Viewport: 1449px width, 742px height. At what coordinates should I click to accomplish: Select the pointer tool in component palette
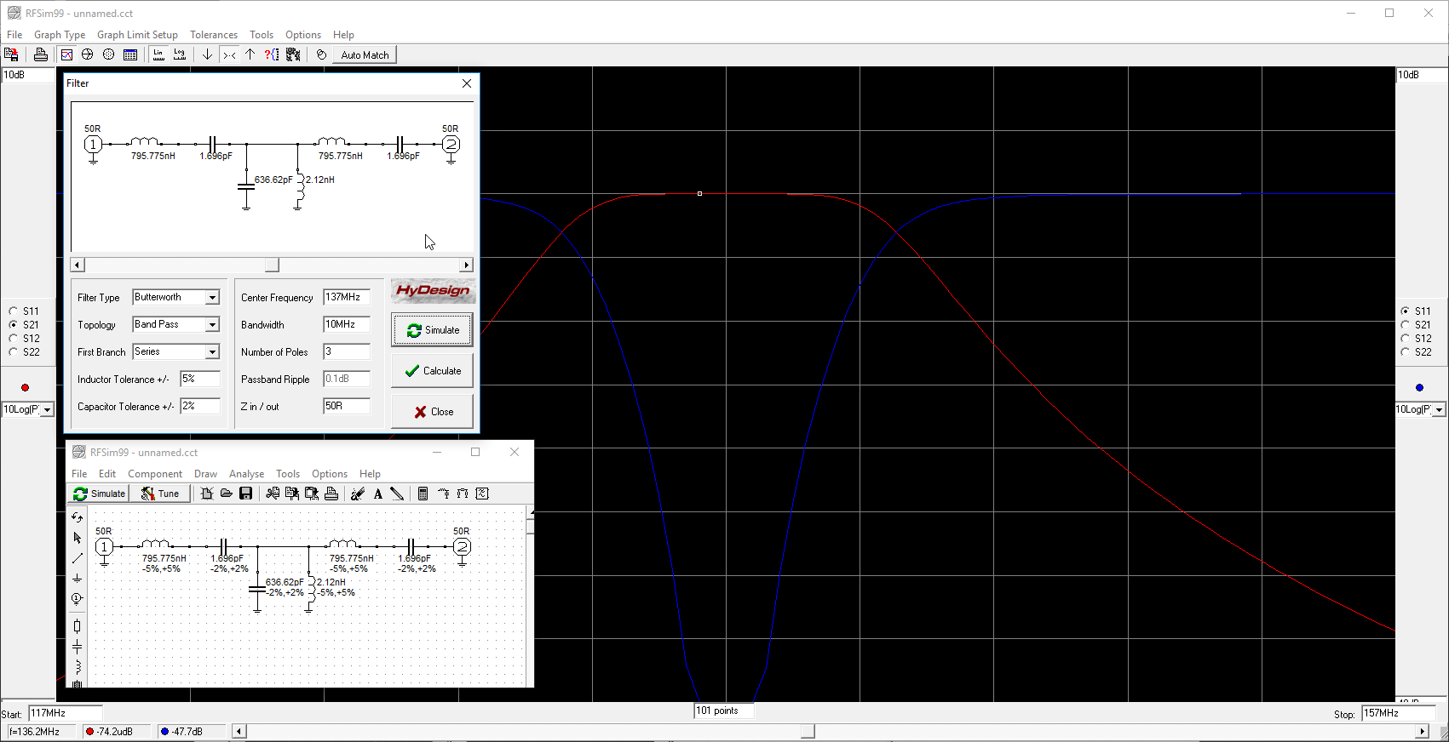click(x=77, y=538)
